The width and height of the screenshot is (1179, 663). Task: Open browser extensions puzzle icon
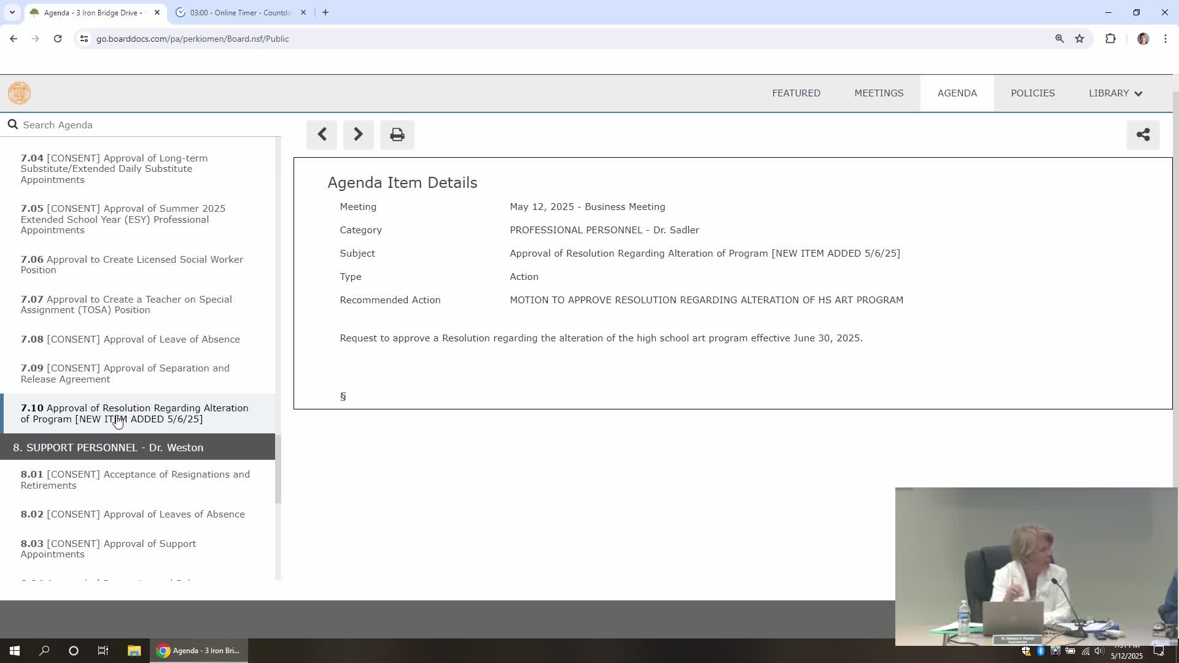coord(1110,39)
